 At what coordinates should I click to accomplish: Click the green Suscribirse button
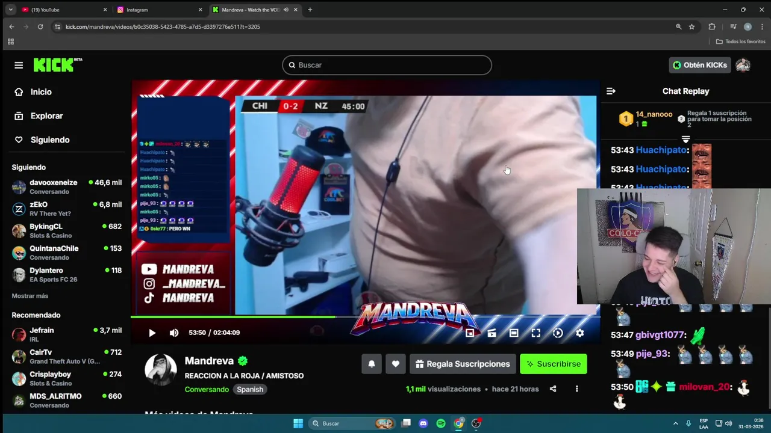pyautogui.click(x=554, y=364)
